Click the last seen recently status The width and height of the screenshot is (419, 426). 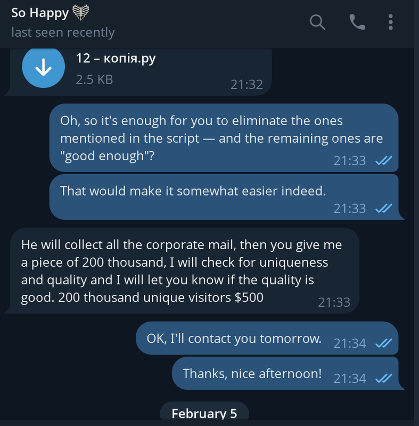pos(63,32)
